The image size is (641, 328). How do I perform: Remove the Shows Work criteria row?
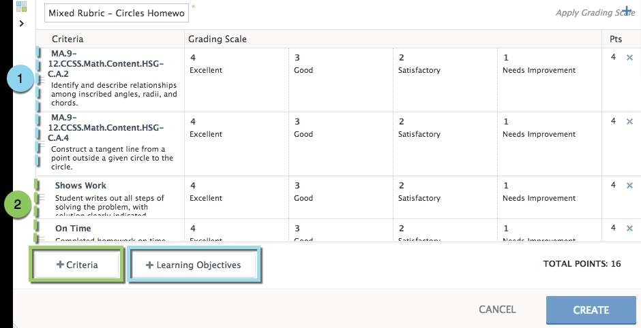pyautogui.click(x=629, y=185)
